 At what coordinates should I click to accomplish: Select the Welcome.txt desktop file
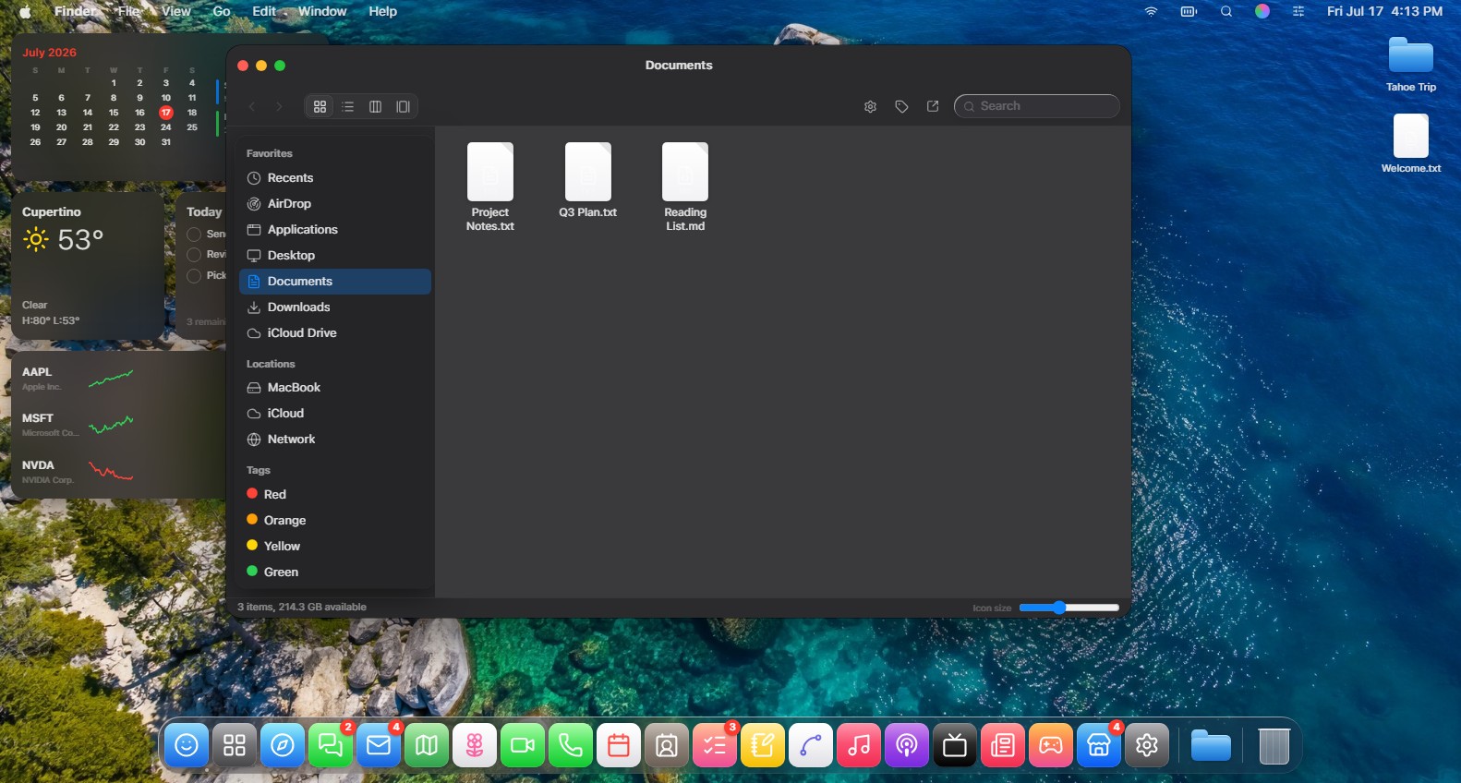pyautogui.click(x=1411, y=144)
